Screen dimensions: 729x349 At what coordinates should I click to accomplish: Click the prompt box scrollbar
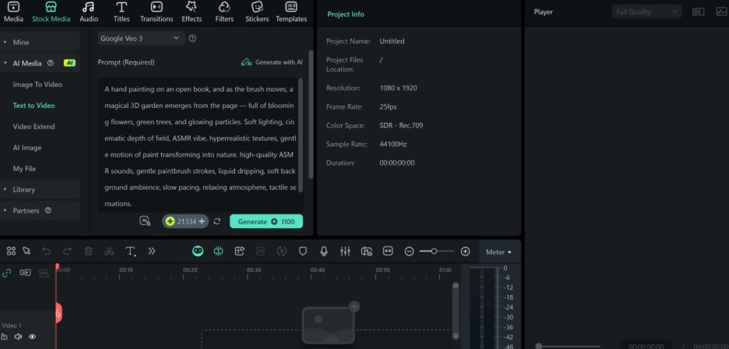pyautogui.click(x=301, y=135)
